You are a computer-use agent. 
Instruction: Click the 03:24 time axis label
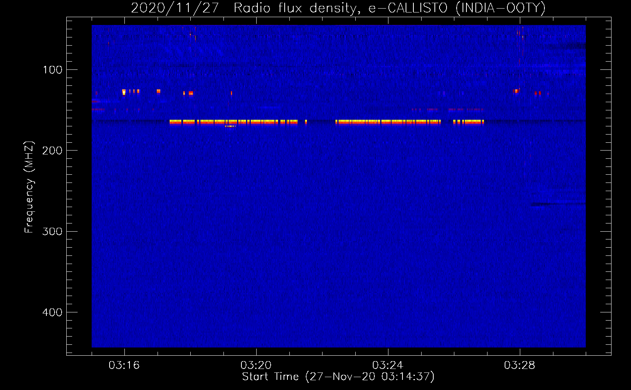[388, 365]
